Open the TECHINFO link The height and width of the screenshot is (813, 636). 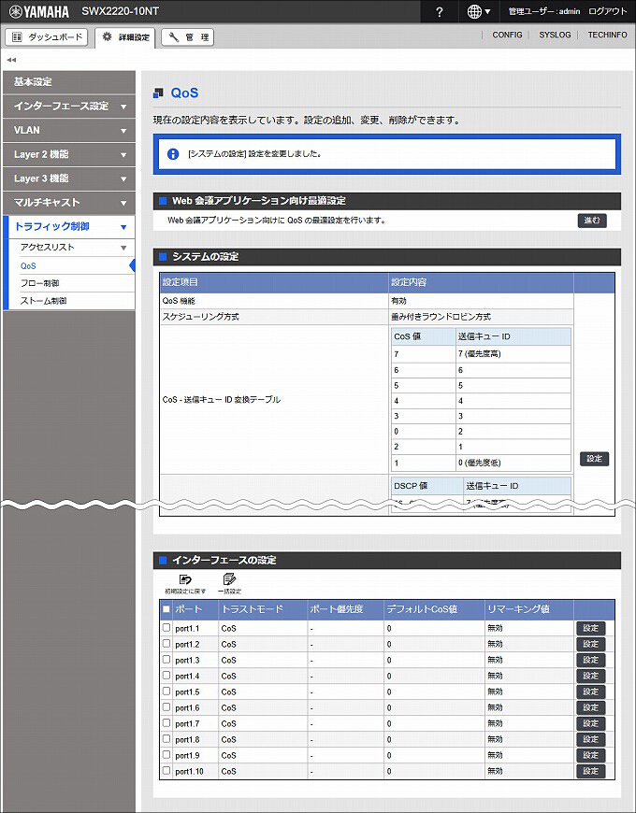point(607,35)
